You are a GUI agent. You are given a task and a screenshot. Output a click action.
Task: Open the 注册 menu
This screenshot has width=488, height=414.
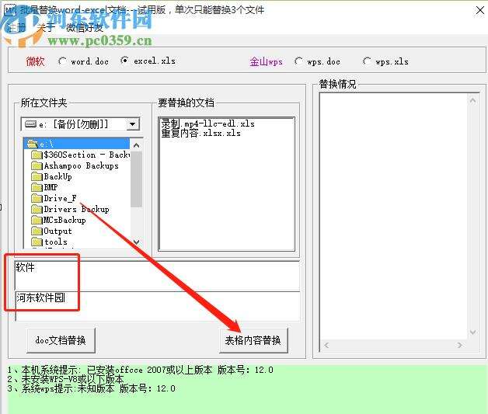16,28
